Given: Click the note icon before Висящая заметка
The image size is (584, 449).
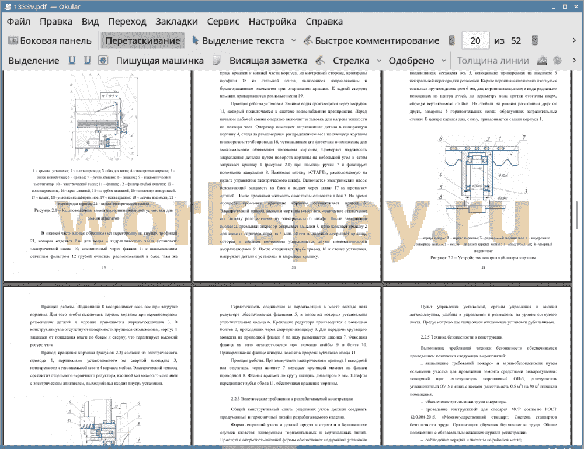Looking at the screenshot, I should point(217,60).
